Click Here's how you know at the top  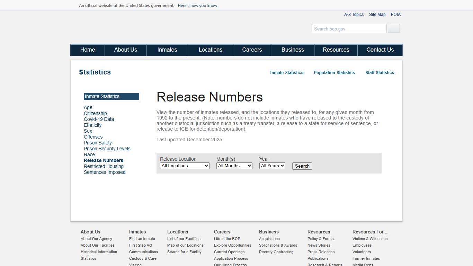[x=197, y=5]
